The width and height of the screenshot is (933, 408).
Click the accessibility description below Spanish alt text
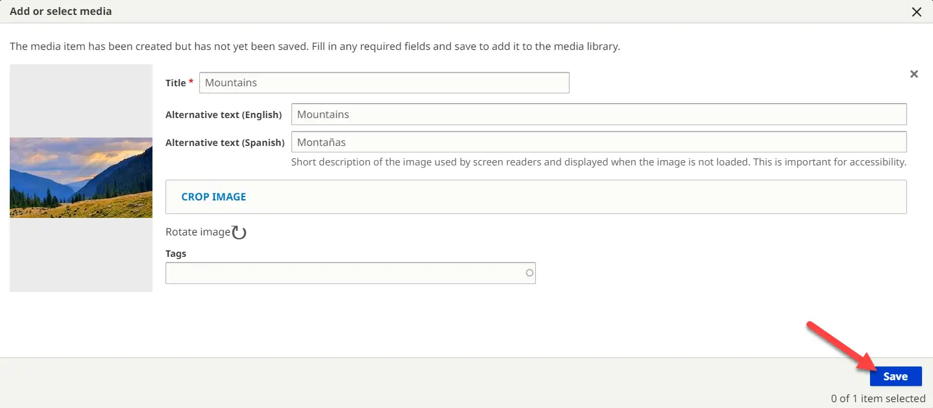598,162
